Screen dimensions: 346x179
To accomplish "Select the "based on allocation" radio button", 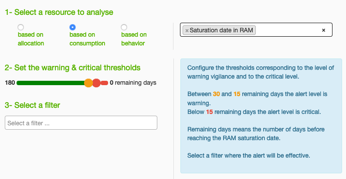I will (x=21, y=27).
